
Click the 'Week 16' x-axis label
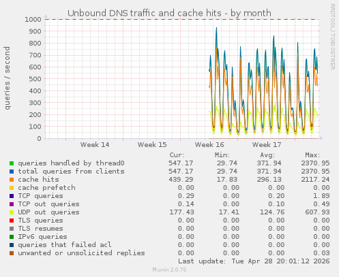209,145
